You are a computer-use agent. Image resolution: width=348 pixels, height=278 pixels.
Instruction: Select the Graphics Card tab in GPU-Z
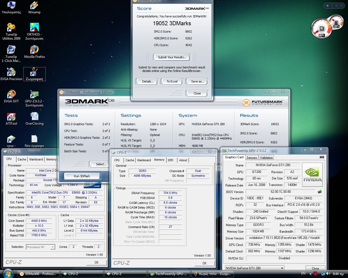coord(234,157)
